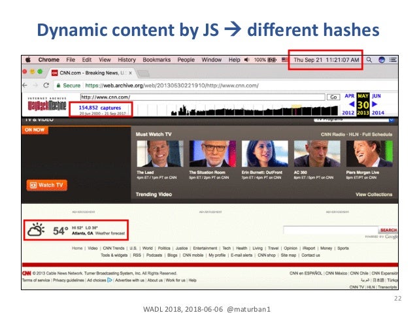
Task: Open the File menu
Action: point(71,60)
